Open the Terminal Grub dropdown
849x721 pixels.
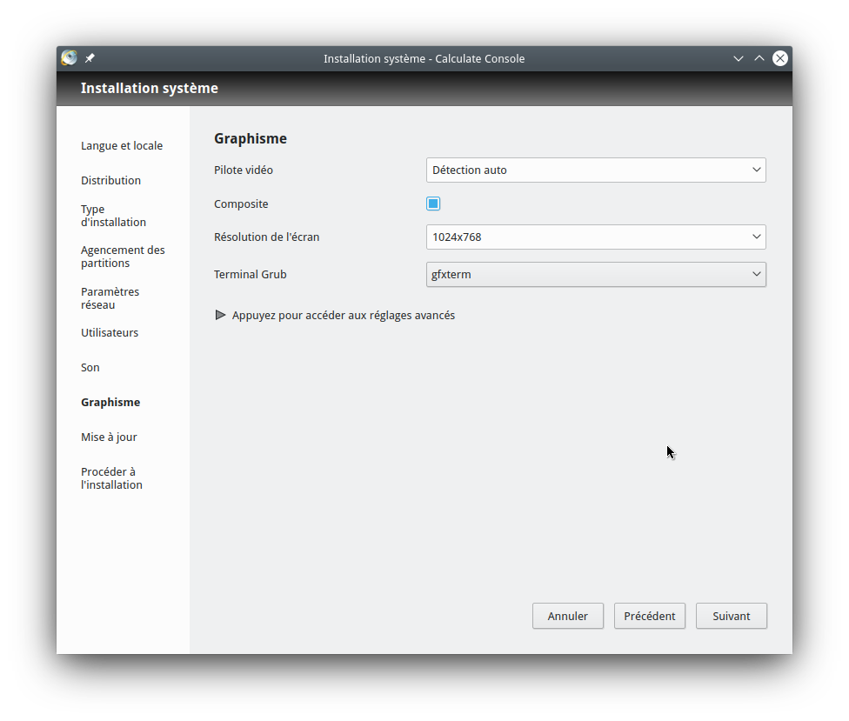(596, 275)
